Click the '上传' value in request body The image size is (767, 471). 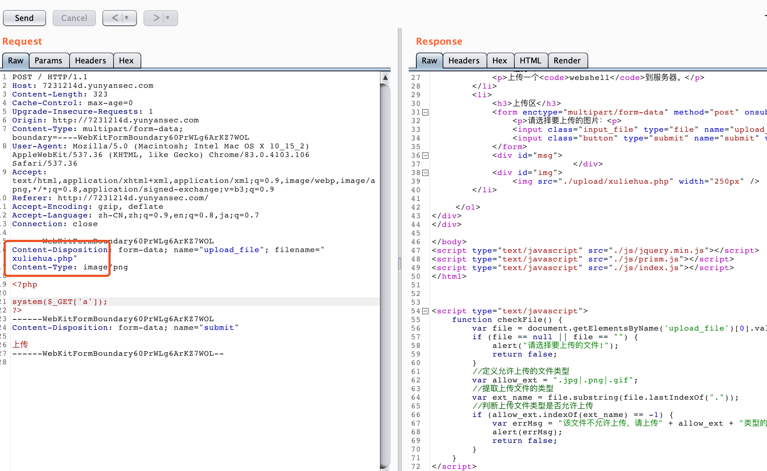click(x=20, y=345)
